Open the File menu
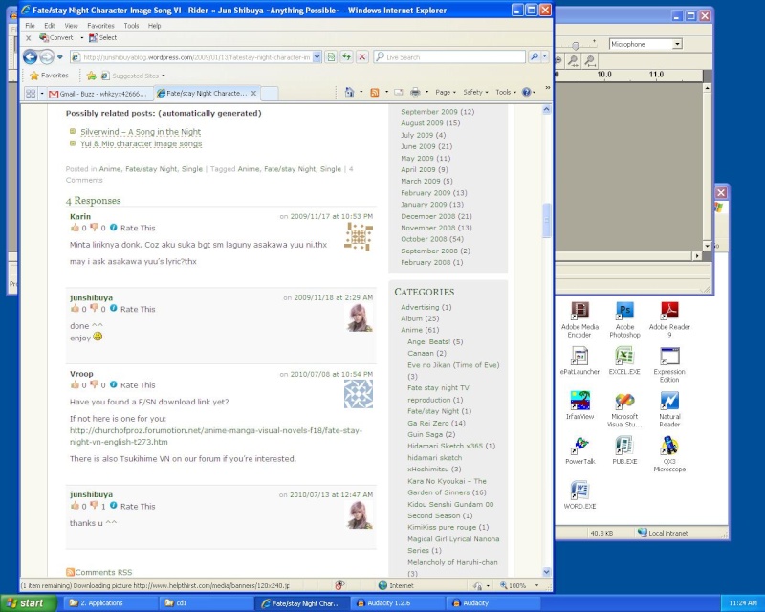765x612 pixels. pos(30,26)
